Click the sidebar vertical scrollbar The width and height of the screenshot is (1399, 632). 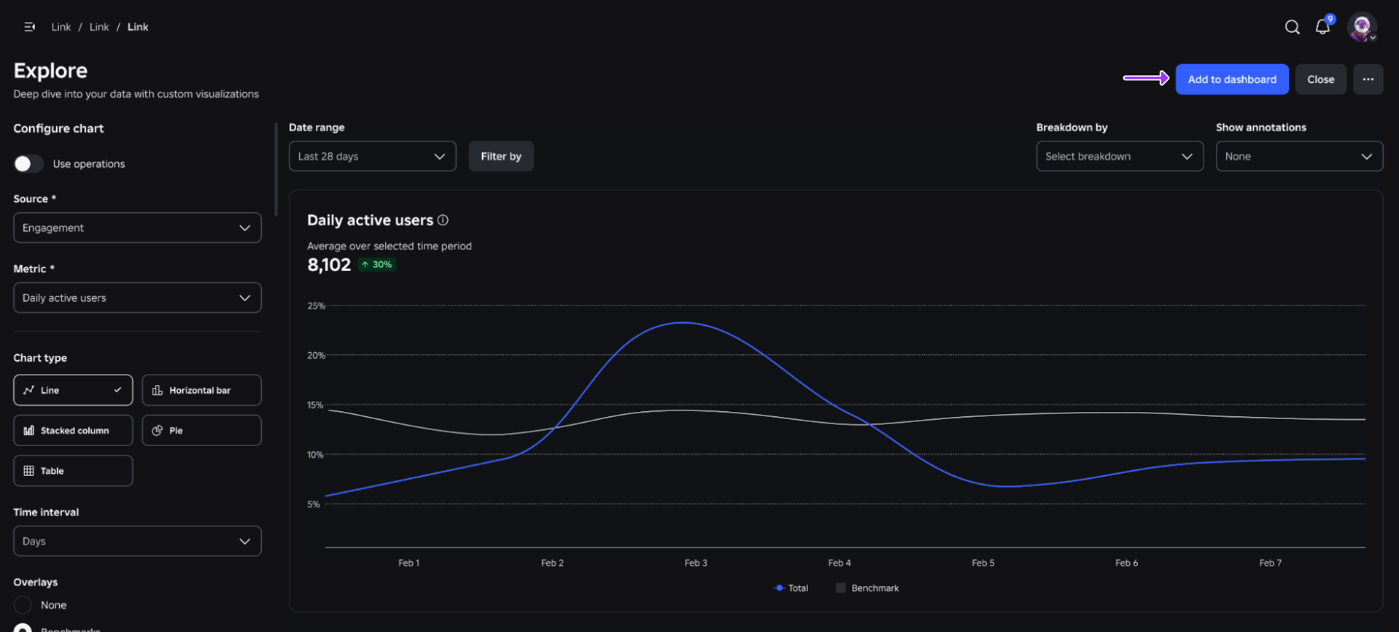click(x=276, y=169)
